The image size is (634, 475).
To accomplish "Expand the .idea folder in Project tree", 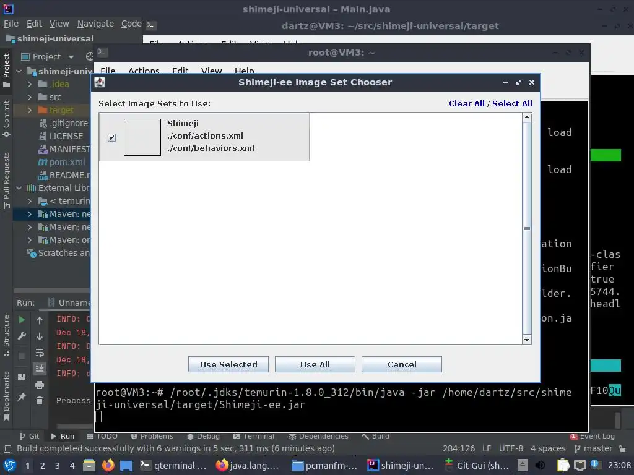I will pyautogui.click(x=30, y=84).
